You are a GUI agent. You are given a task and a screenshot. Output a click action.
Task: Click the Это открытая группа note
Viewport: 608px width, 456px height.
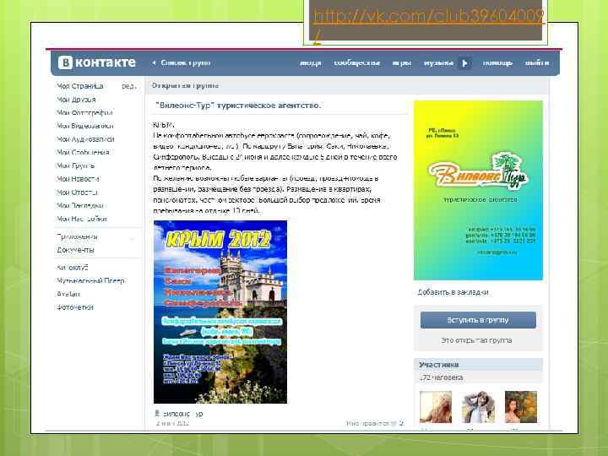[476, 340]
